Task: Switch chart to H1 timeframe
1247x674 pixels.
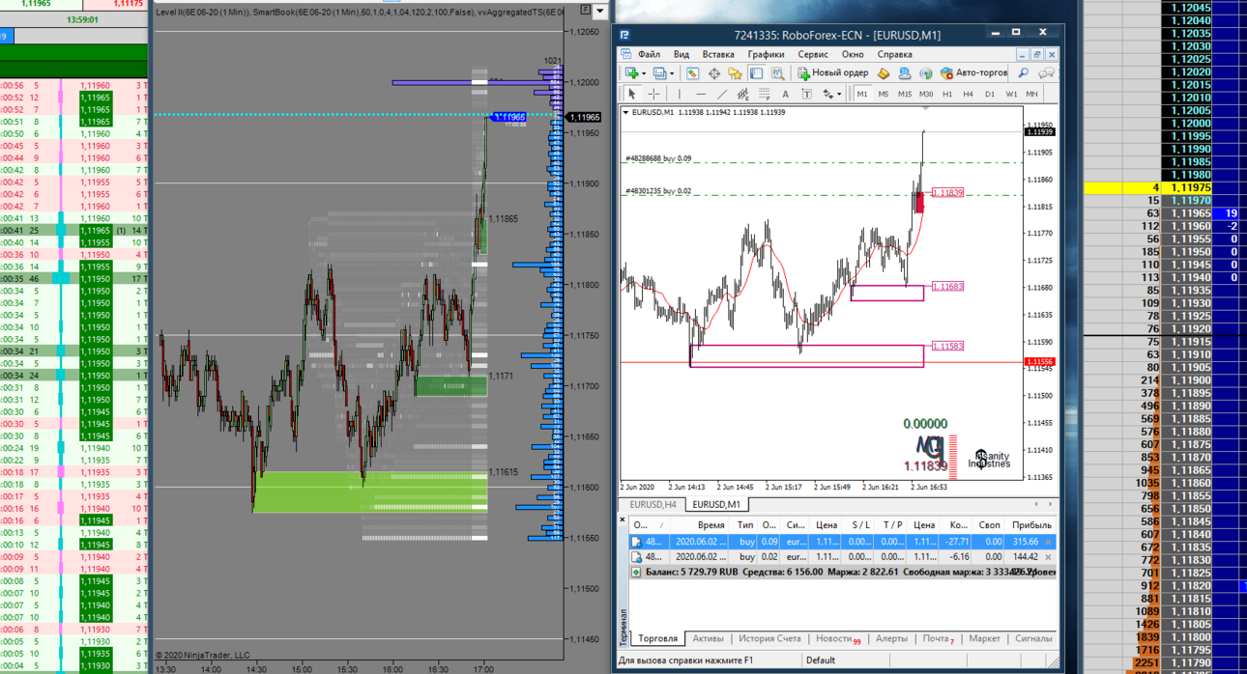Action: [947, 94]
